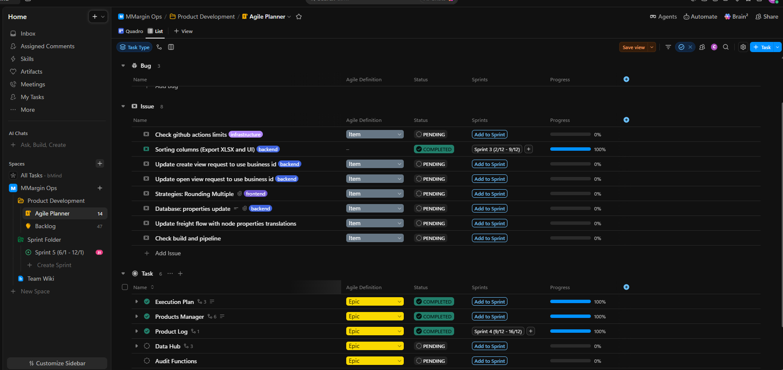Viewport: 783px width, 370px height.
Task: Toggle status circle of Data Hub
Action: coord(147,346)
